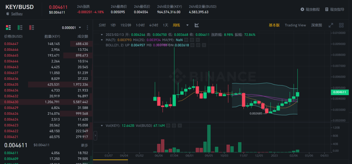352x164 pixels.
Task: Click 24h最高价 value 0.005095
Action: coord(118,12)
